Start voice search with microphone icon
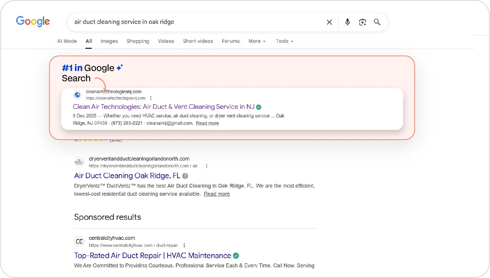Screen dimensions: 490x278 click(347, 22)
